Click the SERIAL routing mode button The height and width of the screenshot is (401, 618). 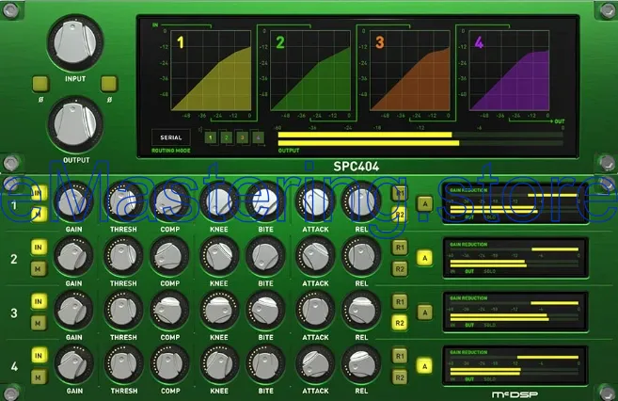171,137
